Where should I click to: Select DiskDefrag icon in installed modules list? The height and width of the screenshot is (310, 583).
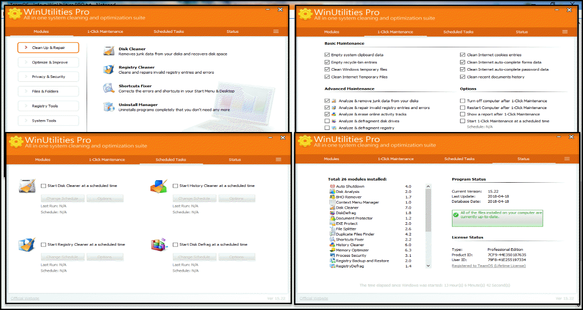pos(332,213)
